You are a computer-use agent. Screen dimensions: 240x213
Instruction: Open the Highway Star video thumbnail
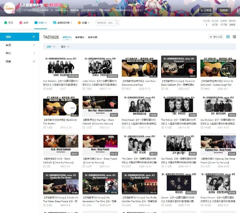[218, 145]
